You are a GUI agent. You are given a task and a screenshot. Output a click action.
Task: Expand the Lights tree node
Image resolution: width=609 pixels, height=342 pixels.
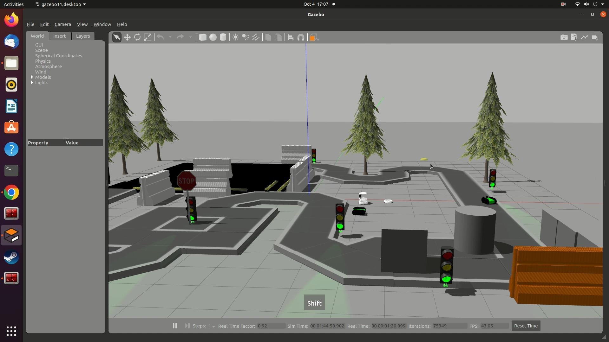click(32, 83)
